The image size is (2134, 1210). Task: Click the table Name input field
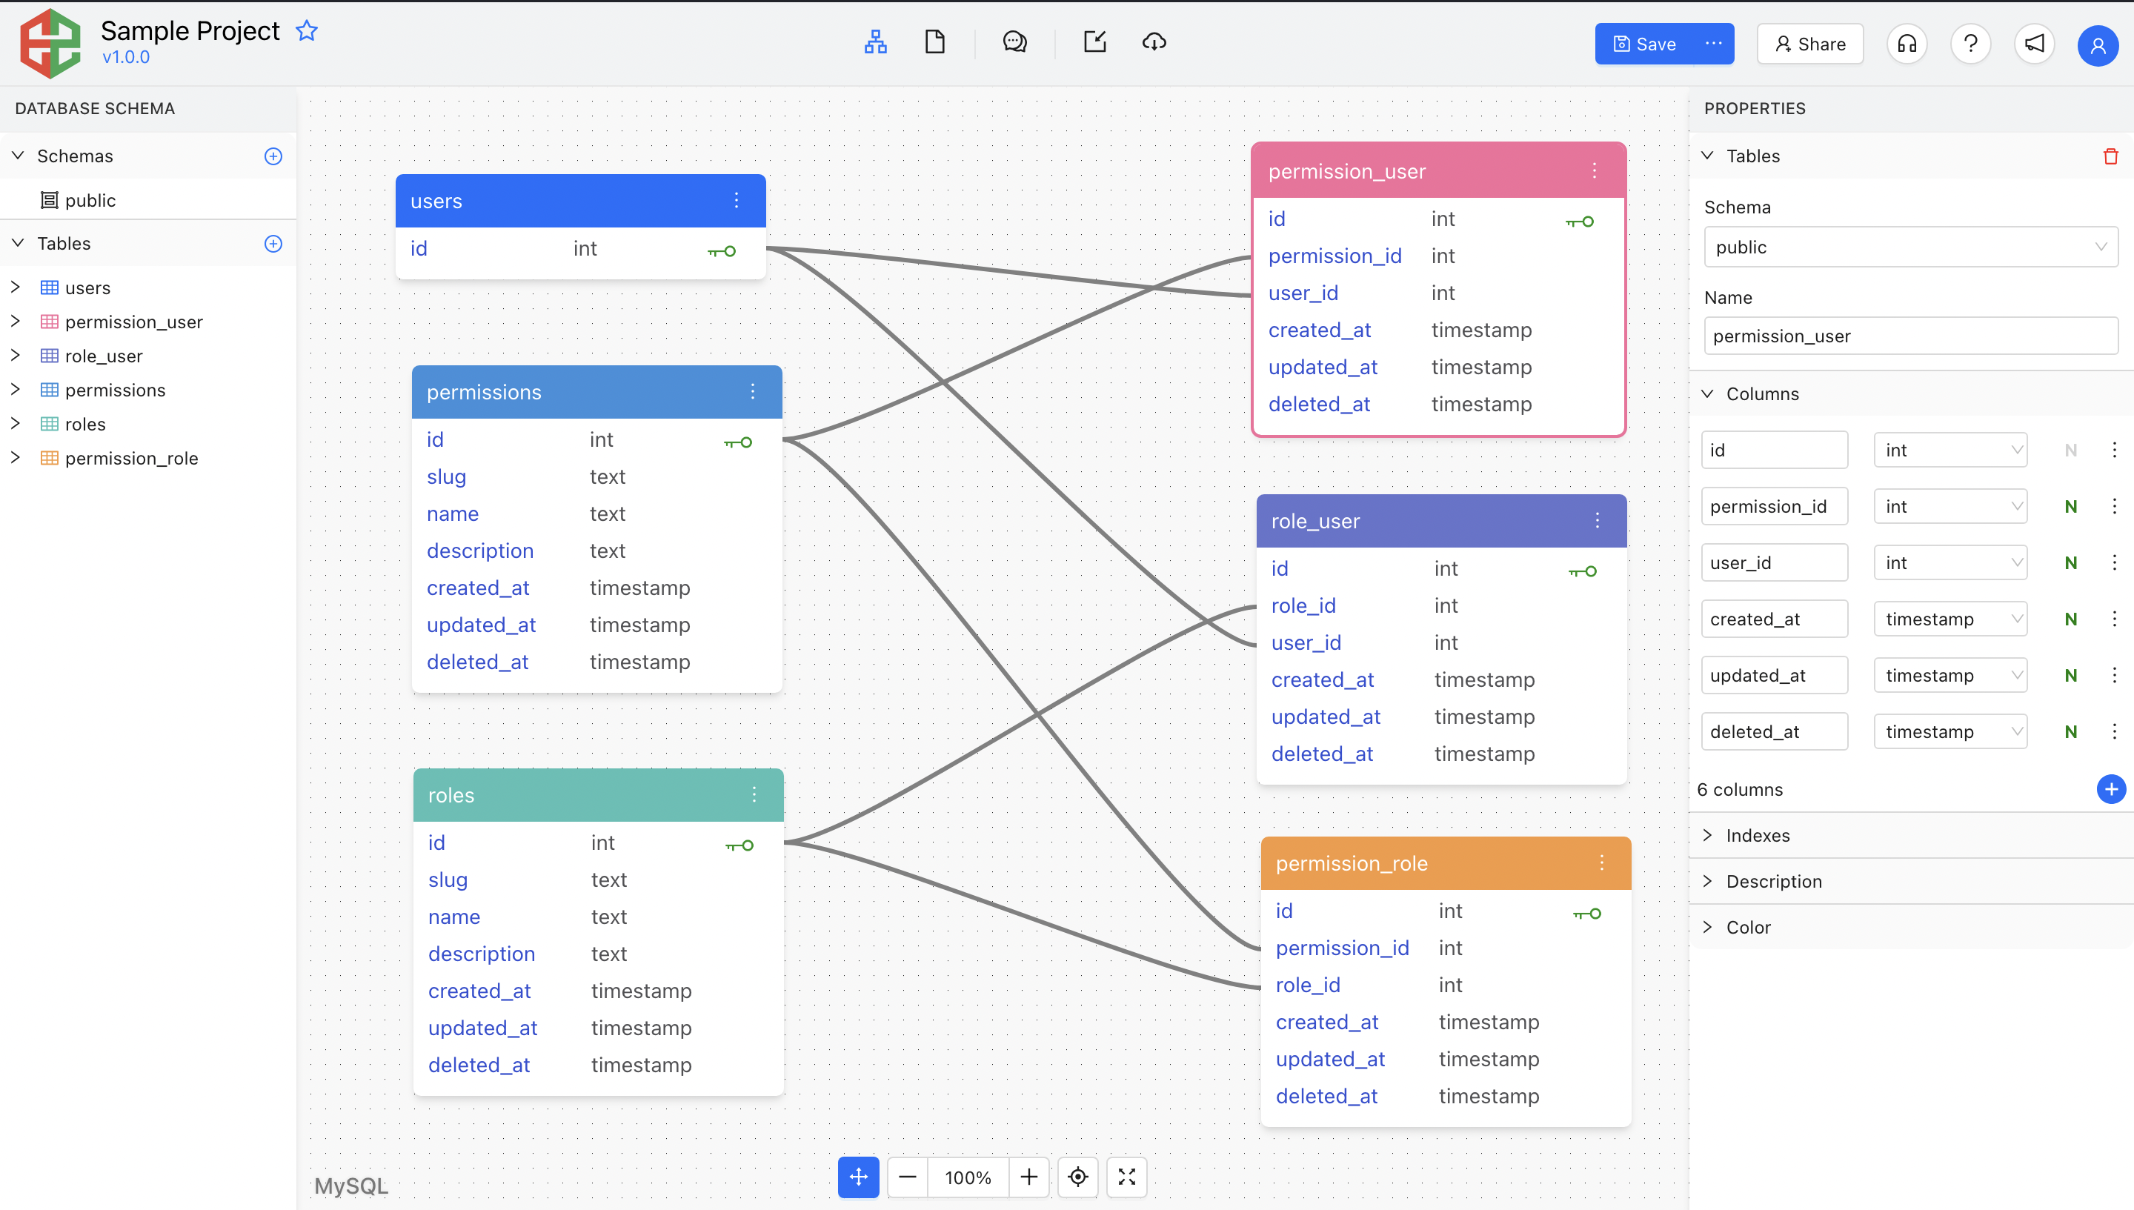coord(1909,336)
